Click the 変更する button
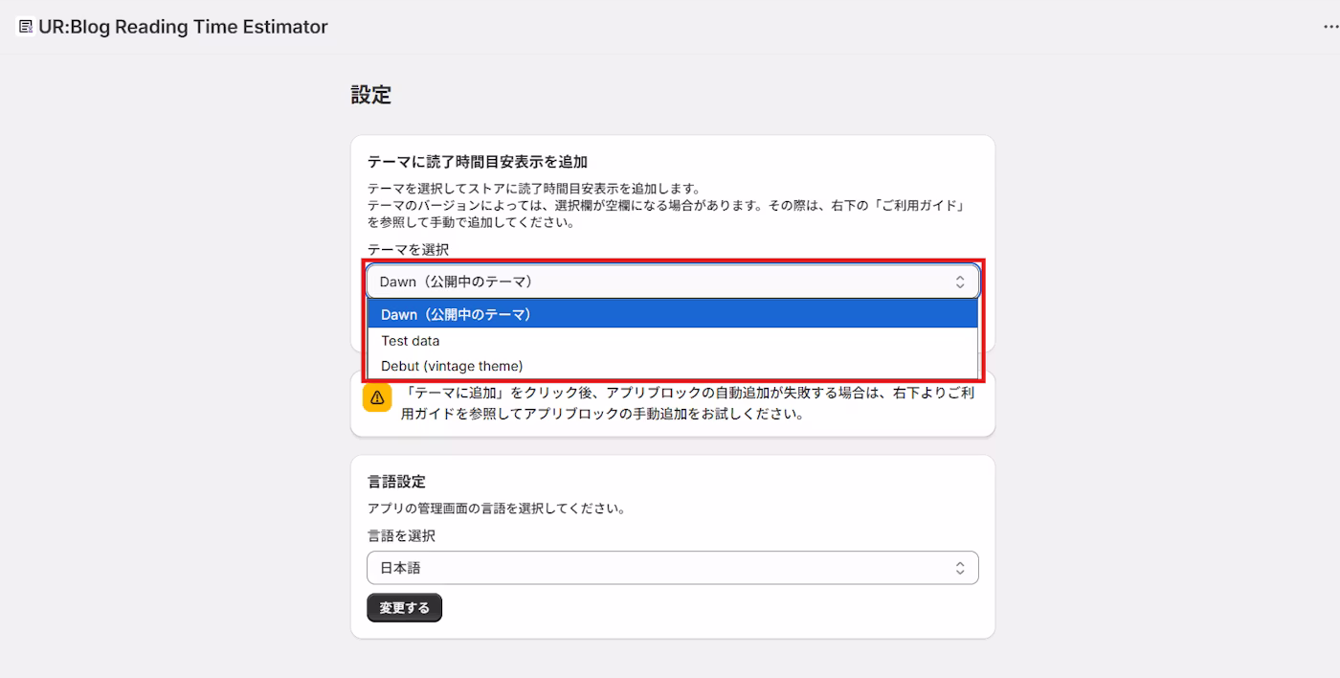The width and height of the screenshot is (1340, 678). pos(404,607)
